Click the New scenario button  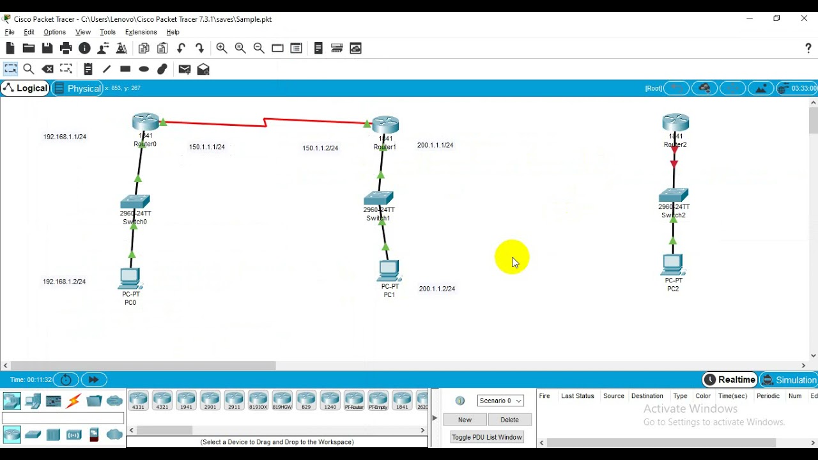click(465, 420)
